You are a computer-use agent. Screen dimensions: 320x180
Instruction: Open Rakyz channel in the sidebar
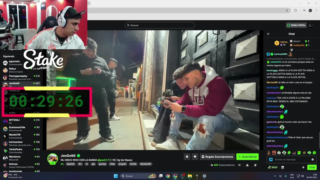tap(21, 70)
